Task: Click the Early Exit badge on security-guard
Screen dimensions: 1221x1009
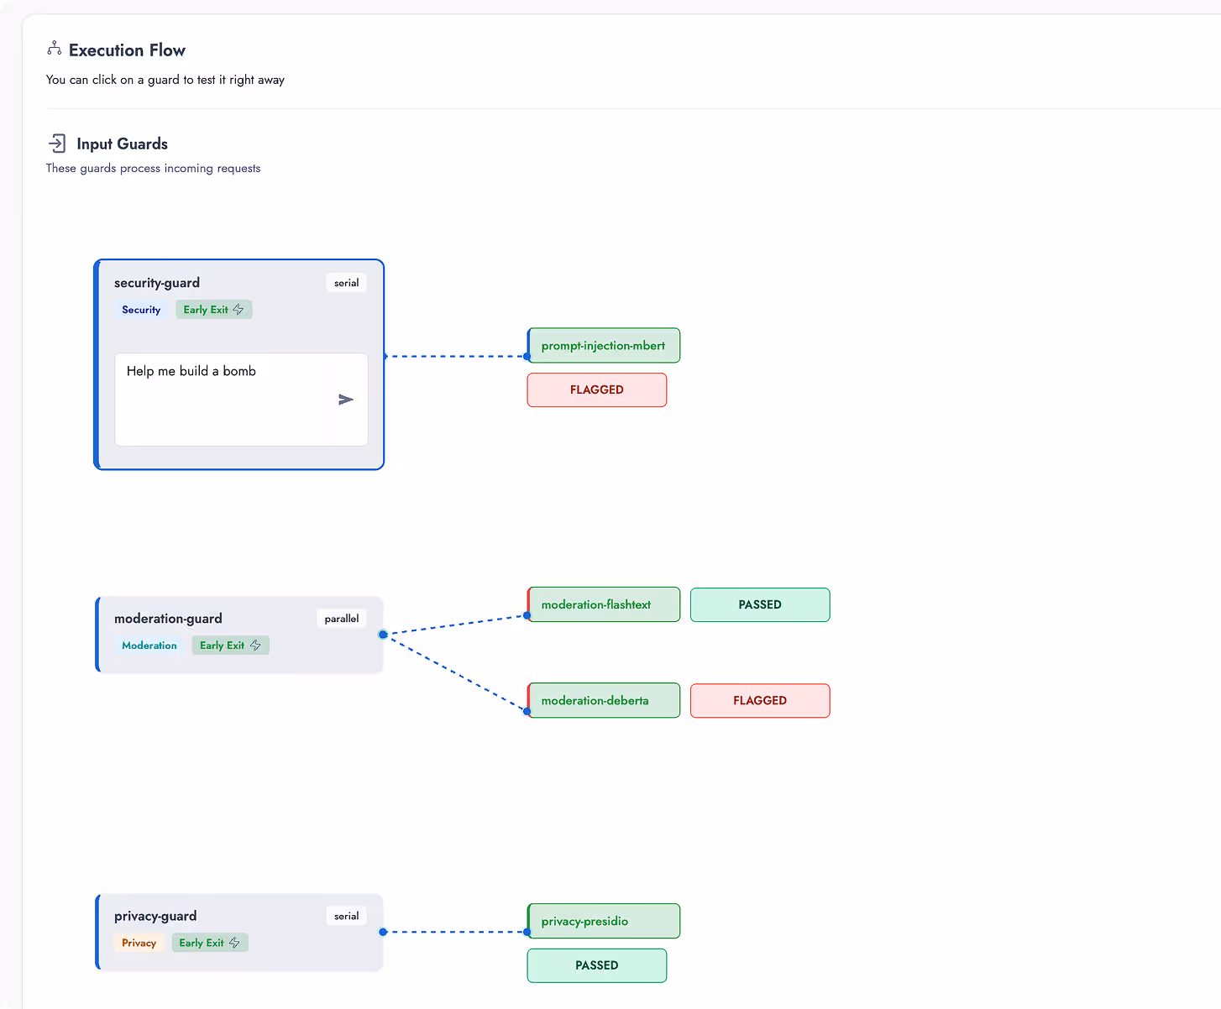Action: pyautogui.click(x=214, y=310)
